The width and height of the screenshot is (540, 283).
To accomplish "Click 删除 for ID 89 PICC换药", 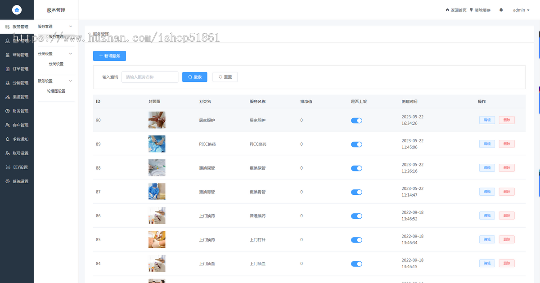I will pyautogui.click(x=507, y=144).
